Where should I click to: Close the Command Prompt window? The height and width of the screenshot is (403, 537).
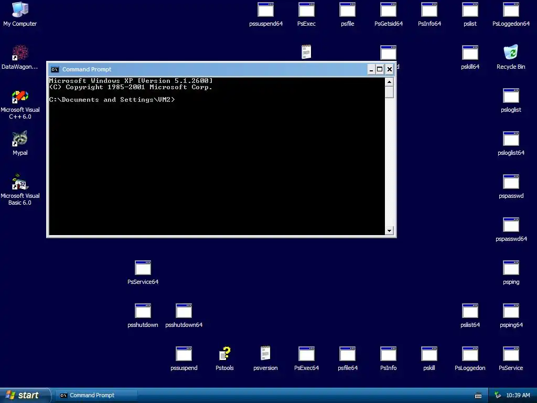(x=390, y=70)
